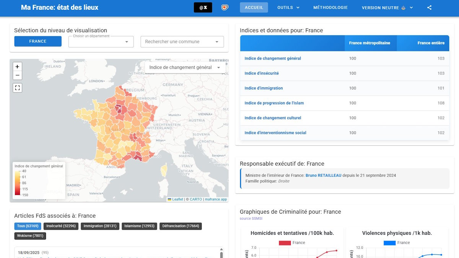
Task: Open the Version neutre dropdown menu
Action: pyautogui.click(x=387, y=8)
